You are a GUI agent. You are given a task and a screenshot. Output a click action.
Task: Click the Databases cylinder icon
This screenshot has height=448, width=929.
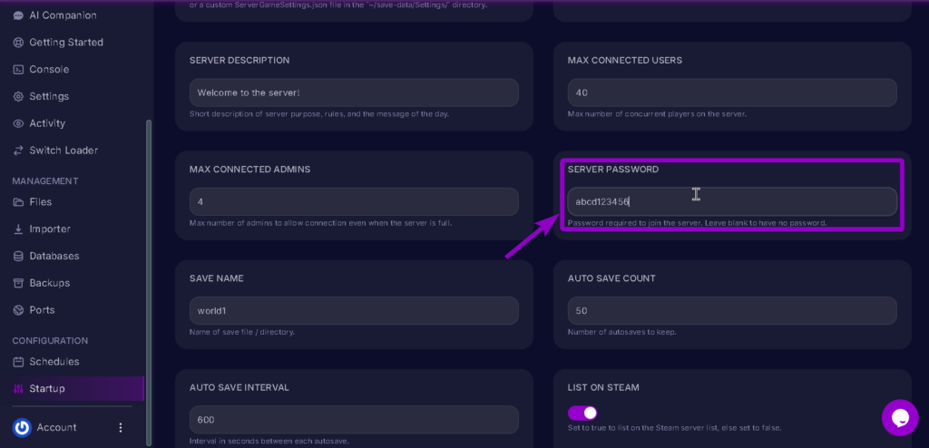click(19, 256)
